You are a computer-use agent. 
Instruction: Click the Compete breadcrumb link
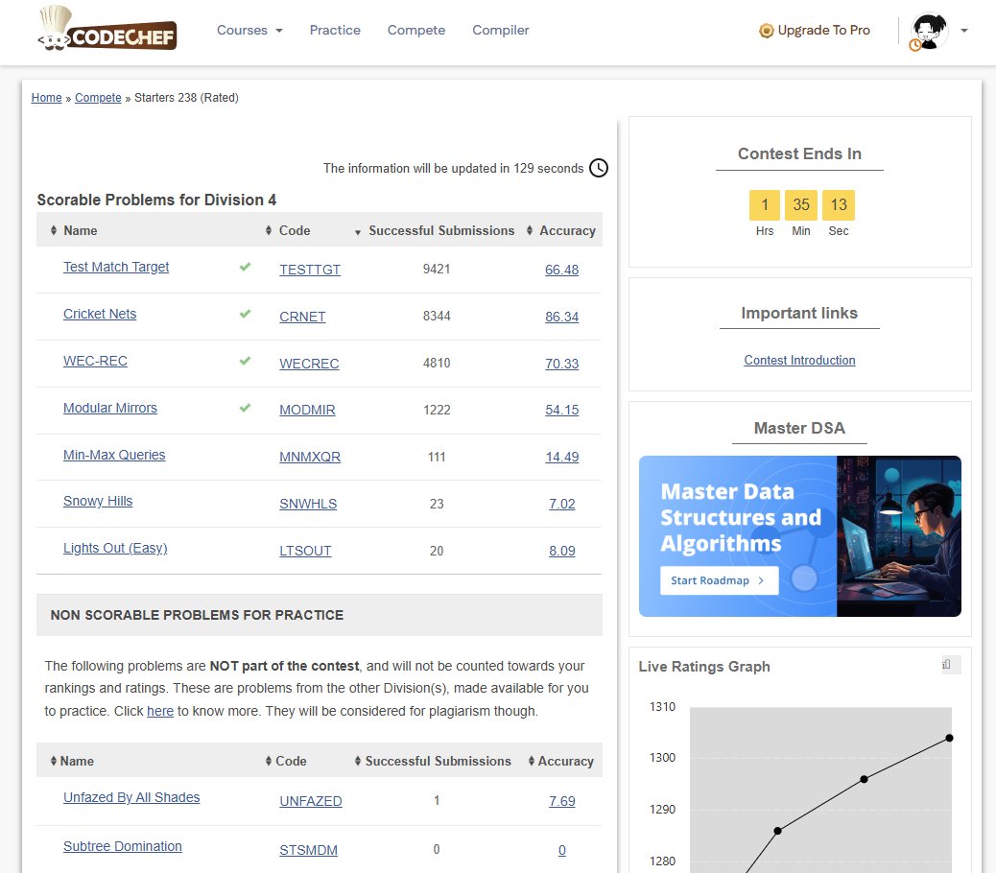click(x=98, y=98)
